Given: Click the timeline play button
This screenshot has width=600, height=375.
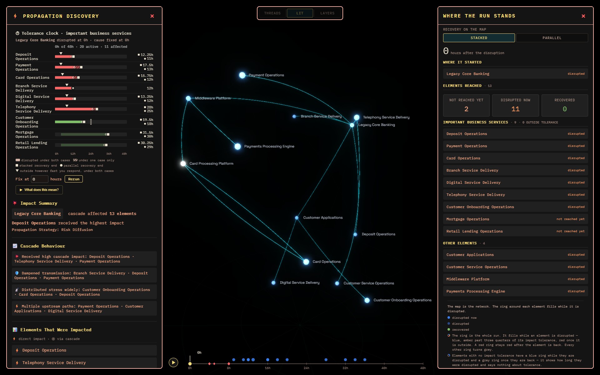Looking at the screenshot, I should point(173,362).
